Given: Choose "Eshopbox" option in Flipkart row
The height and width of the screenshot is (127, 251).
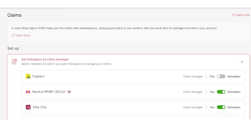Looking at the screenshot, I should pyautogui.click(x=234, y=76).
